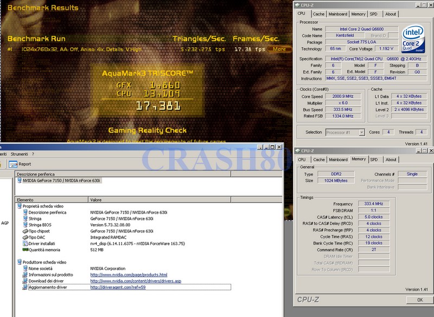Image resolution: width=434 pixels, height=317 pixels.
Task: Click the Channels # Single field
Action: (412, 174)
